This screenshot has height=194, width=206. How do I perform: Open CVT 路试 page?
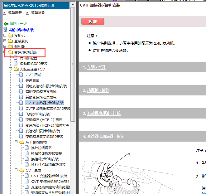tap(33, 75)
